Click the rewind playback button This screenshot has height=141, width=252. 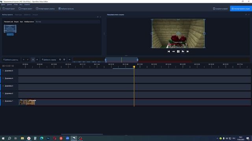[x=173, y=51]
